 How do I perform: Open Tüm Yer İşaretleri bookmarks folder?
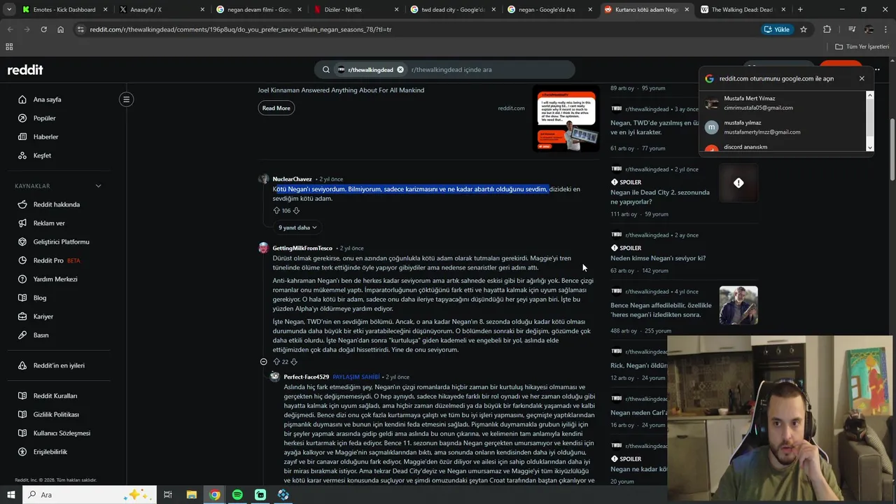(x=862, y=47)
